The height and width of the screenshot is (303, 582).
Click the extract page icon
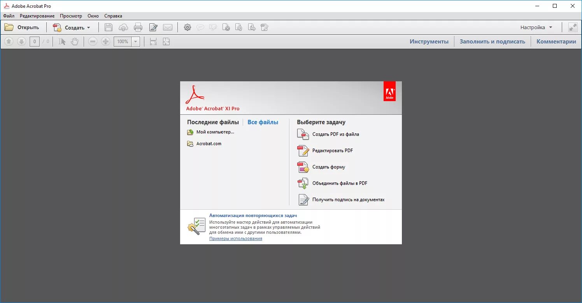[x=252, y=27]
